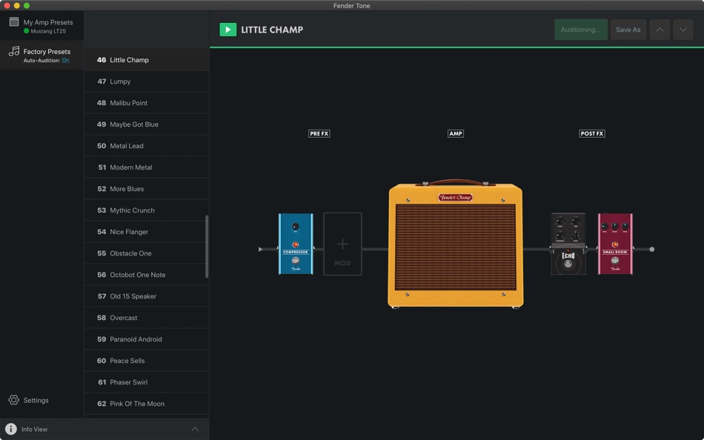
Task: Collapse the Info View panel chevron
Action: [x=195, y=428]
